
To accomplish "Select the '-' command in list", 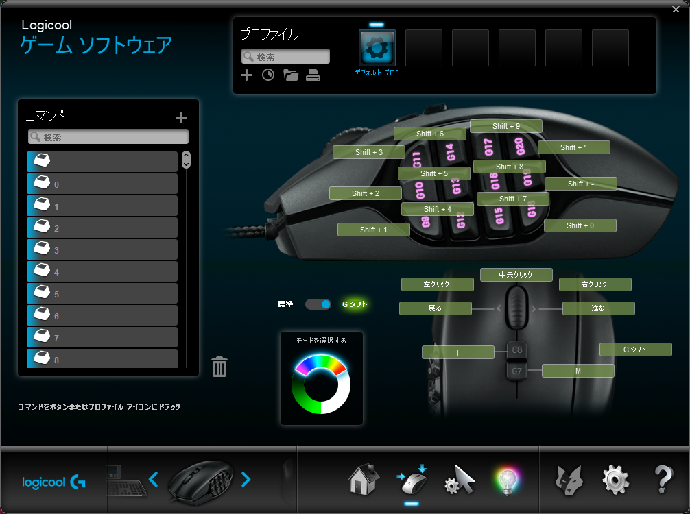I will coord(102,162).
